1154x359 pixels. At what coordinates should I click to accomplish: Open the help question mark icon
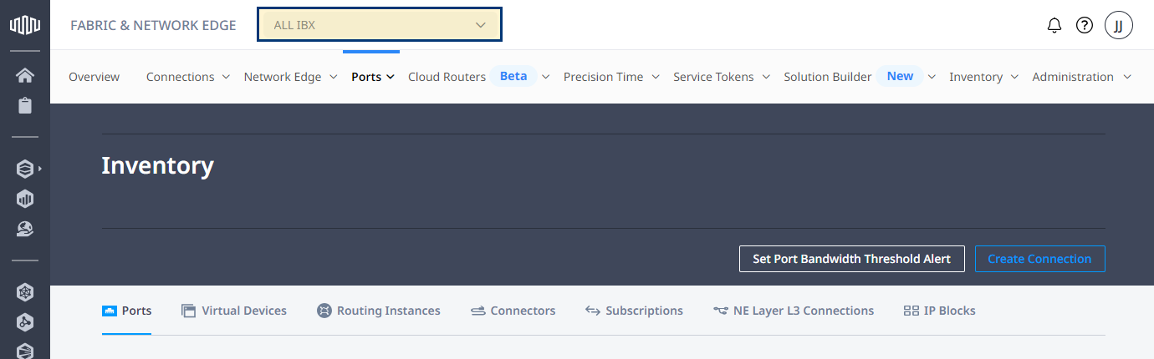(x=1085, y=25)
